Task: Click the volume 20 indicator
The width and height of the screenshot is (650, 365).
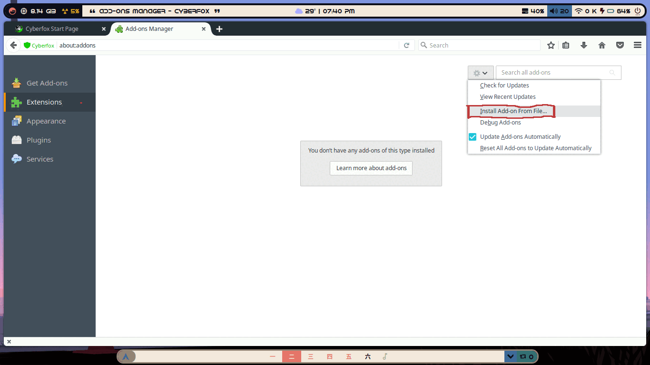Action: pos(559,11)
